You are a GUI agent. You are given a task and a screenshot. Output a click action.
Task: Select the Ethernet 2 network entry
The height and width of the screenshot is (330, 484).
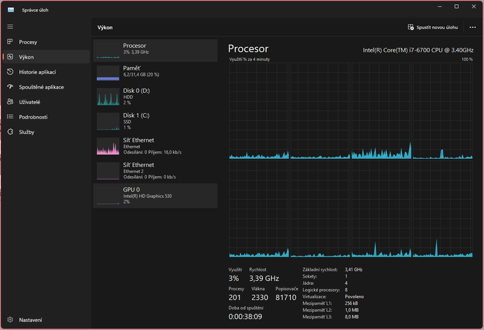point(155,170)
